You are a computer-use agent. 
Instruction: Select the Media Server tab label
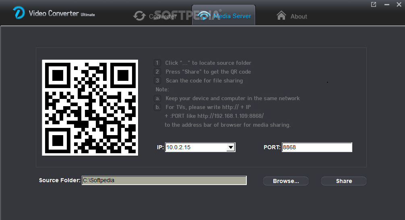point(232,16)
